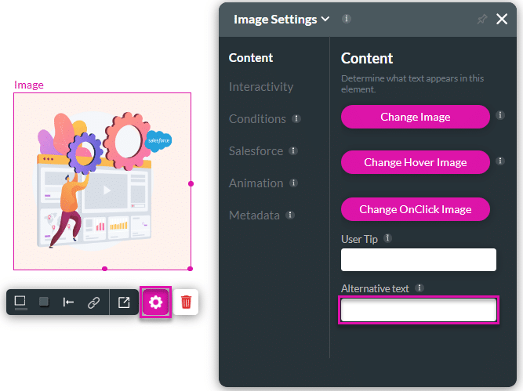Open the Conditions tab

(x=257, y=119)
